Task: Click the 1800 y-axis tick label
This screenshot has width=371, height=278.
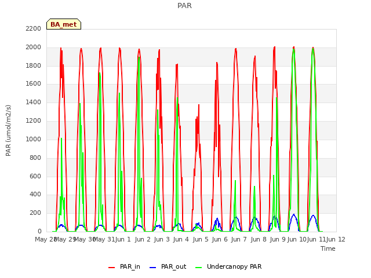Action: click(x=34, y=65)
